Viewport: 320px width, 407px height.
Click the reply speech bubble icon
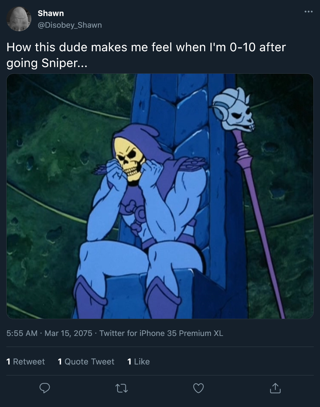click(45, 388)
